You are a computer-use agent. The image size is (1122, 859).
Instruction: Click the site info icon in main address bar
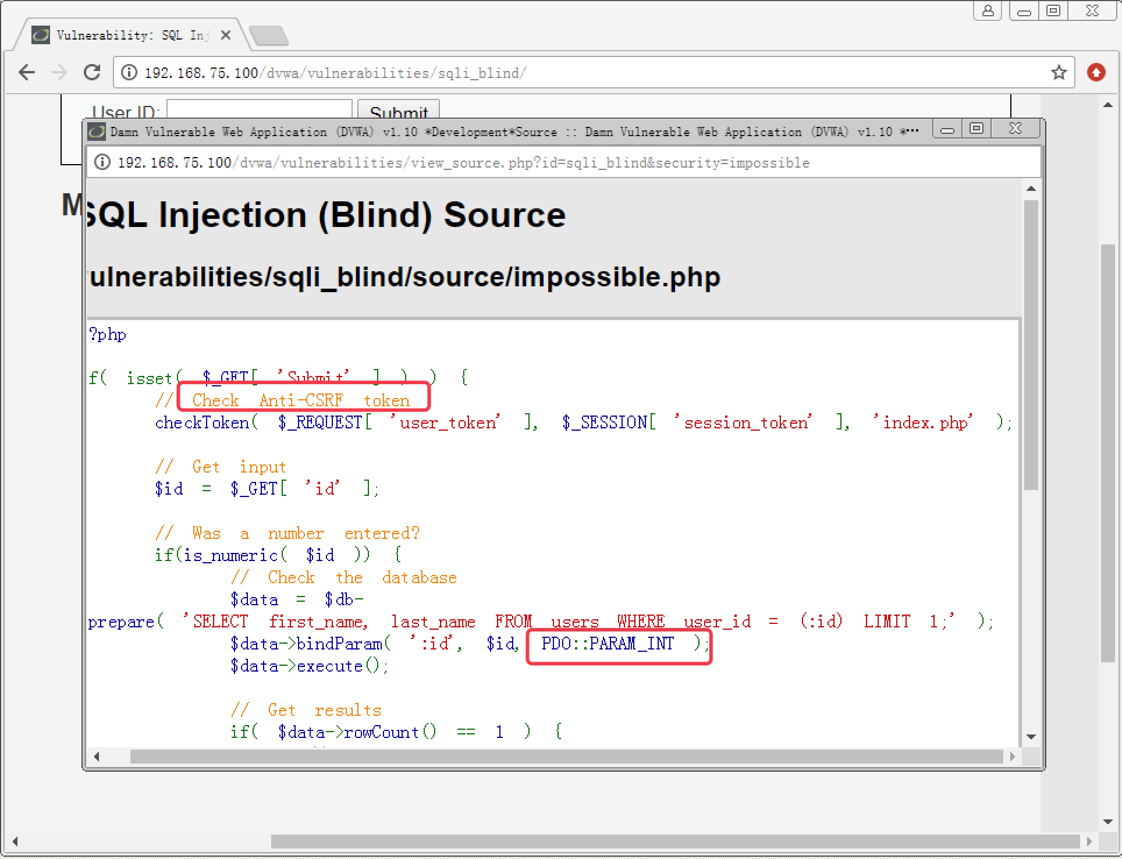(129, 73)
